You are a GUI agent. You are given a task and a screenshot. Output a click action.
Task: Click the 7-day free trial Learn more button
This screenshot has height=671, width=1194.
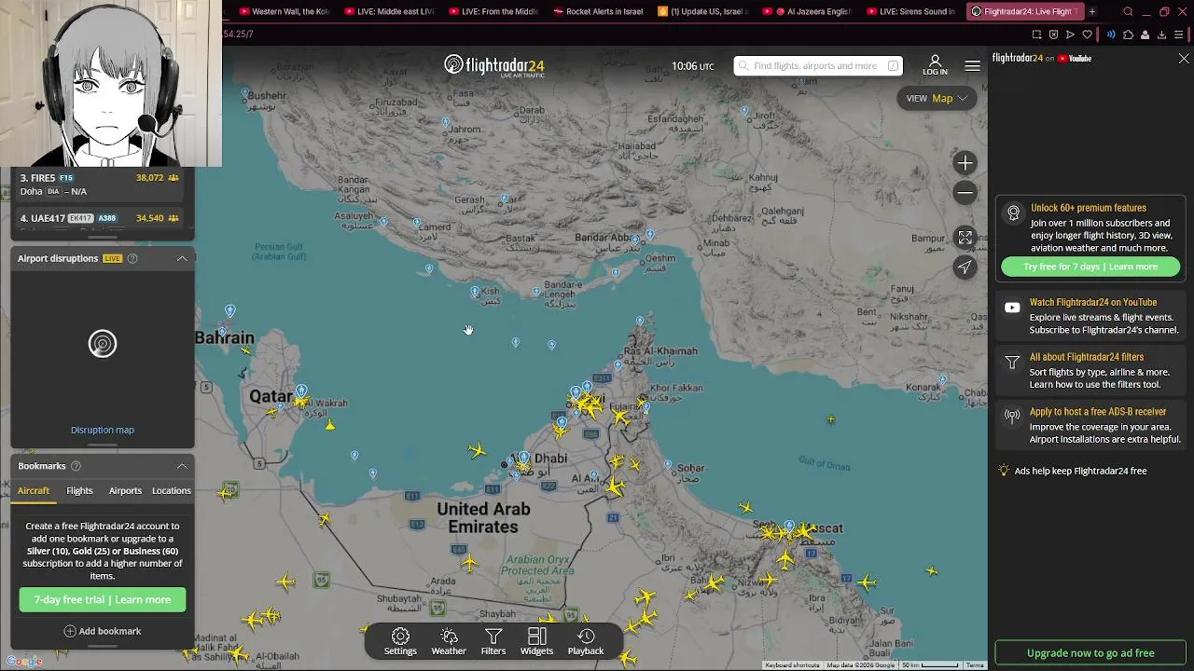103,599
